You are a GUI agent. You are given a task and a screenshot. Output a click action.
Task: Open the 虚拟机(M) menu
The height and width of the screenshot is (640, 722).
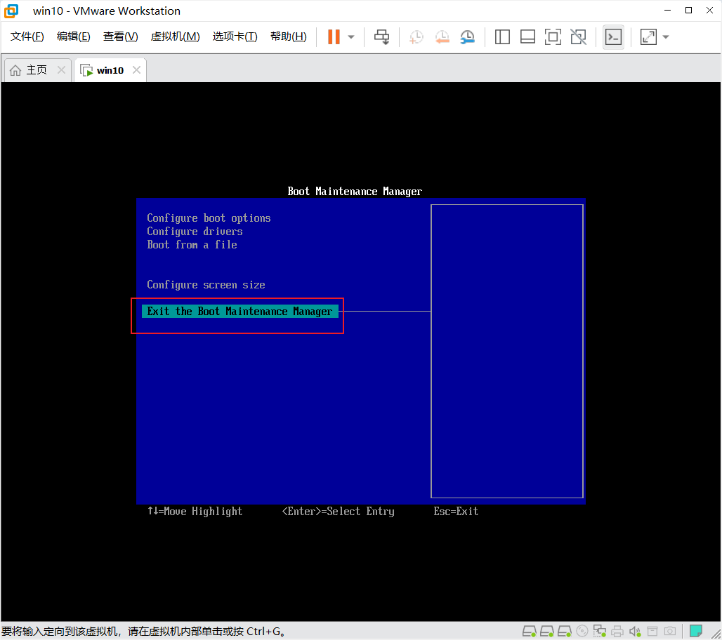pos(176,36)
